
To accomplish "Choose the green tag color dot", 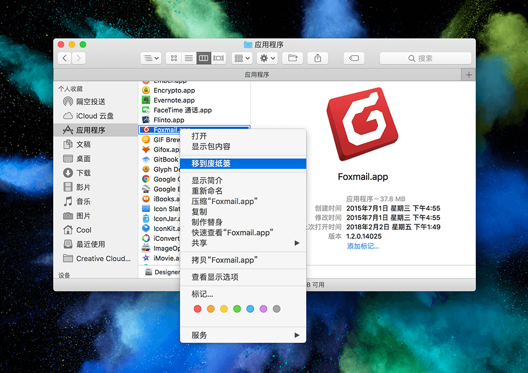I will point(237,309).
